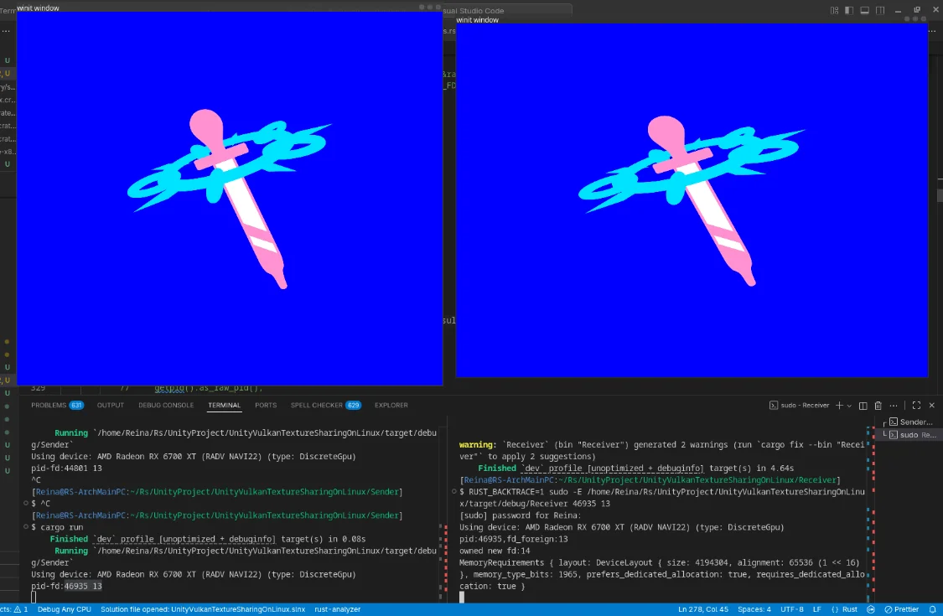Click Prettier formatter status item
Viewport: 943px width, 616px height.
pyautogui.click(x=901, y=609)
